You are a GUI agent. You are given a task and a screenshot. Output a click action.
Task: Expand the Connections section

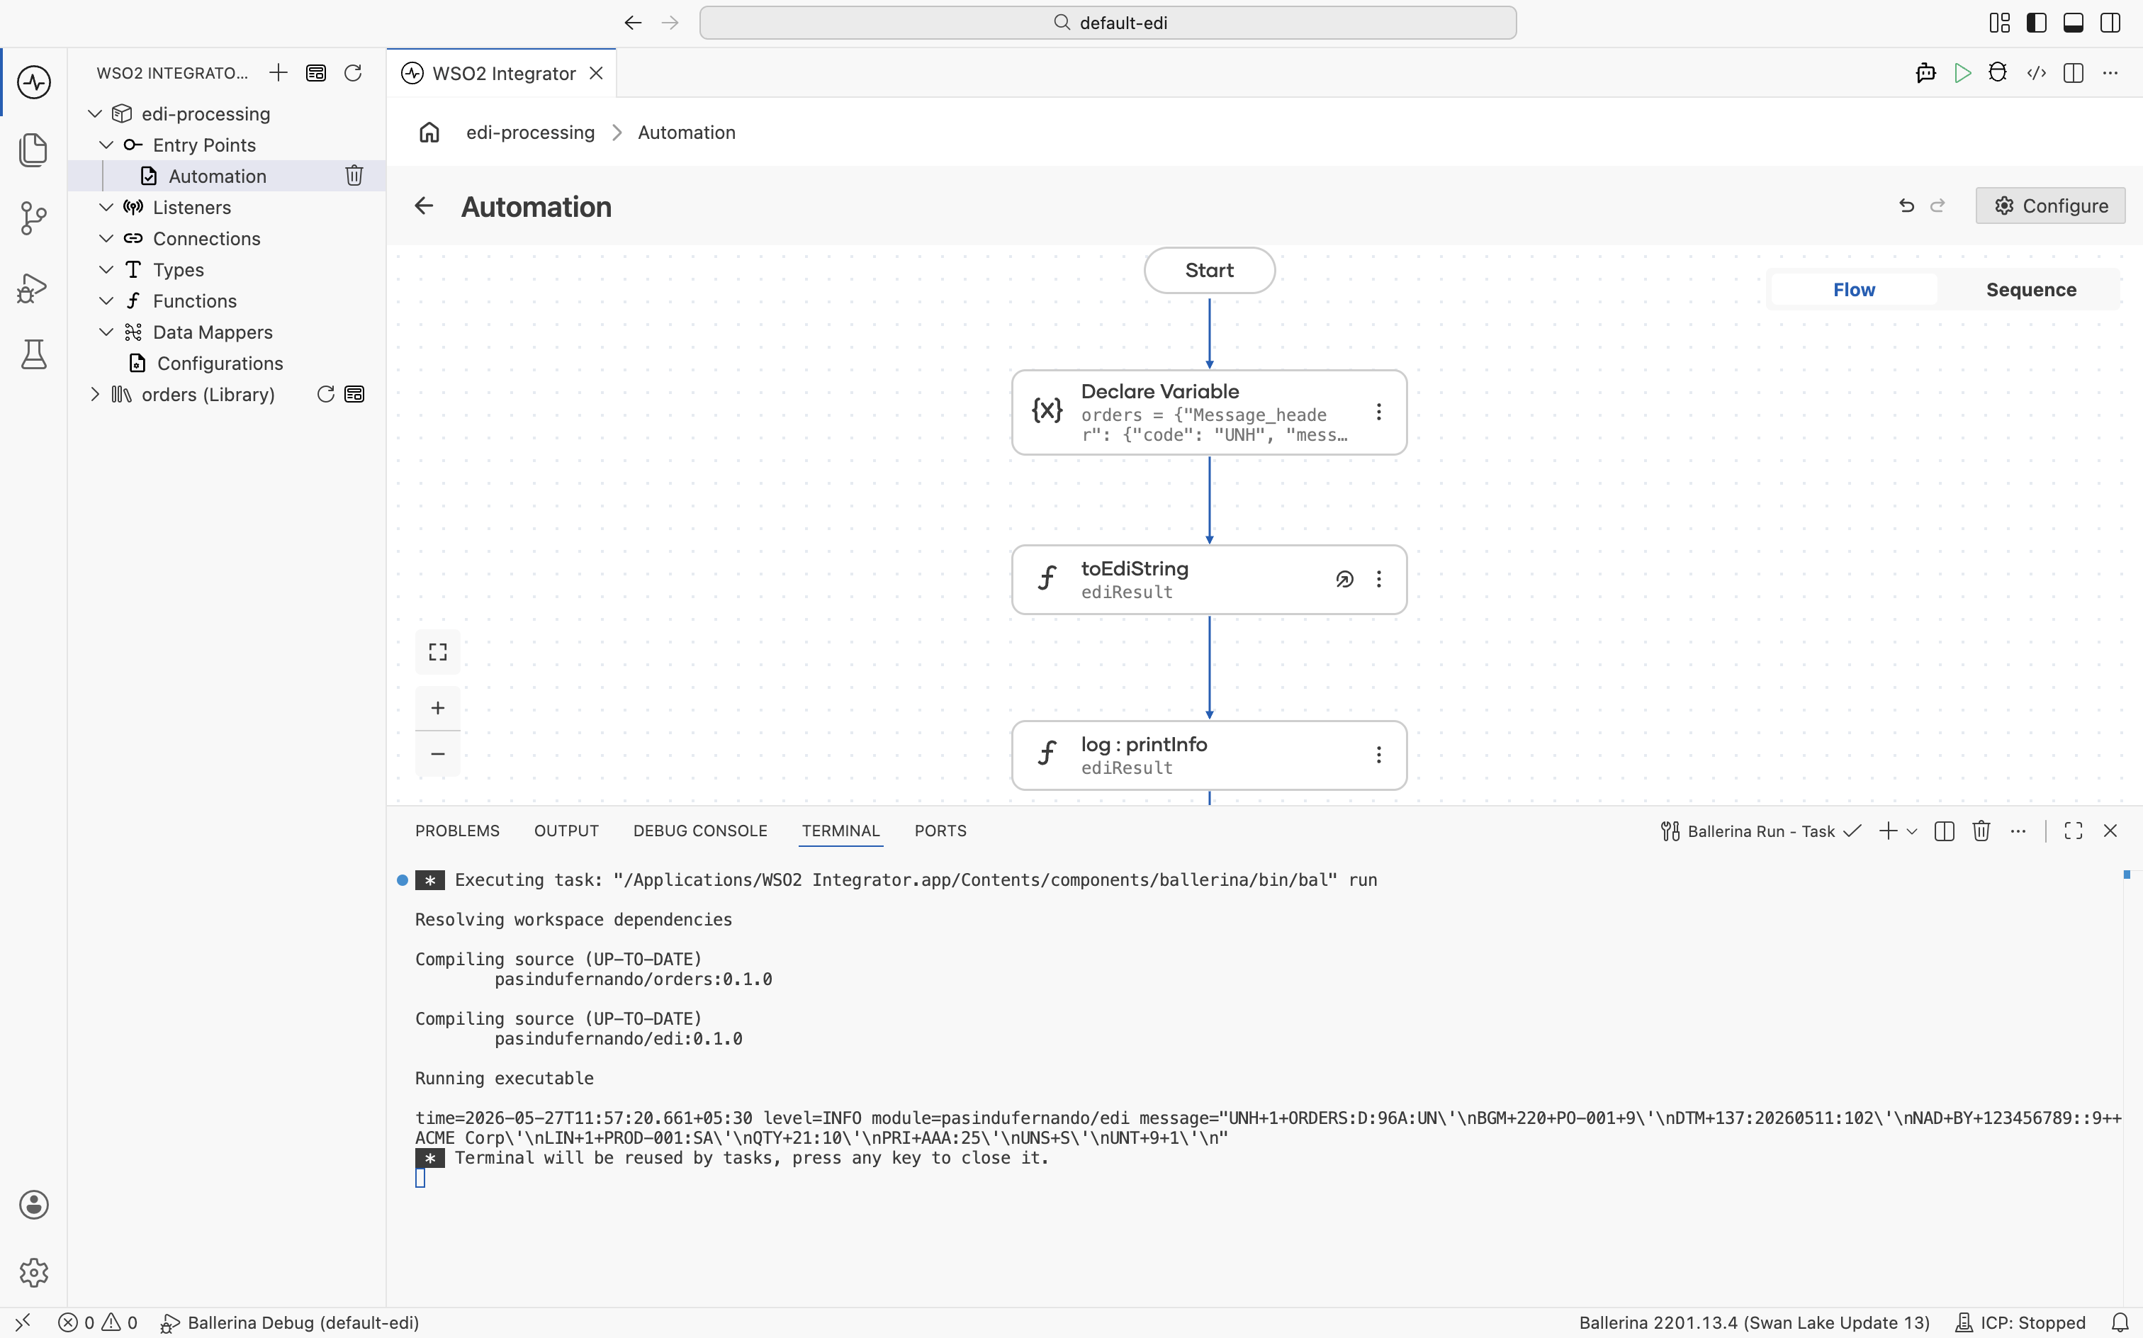[x=106, y=238]
